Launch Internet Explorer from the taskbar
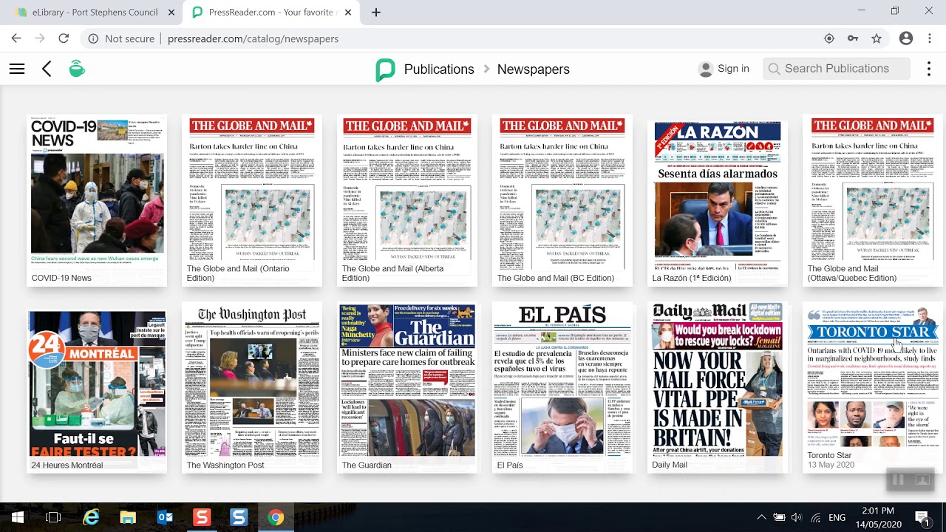Image resolution: width=946 pixels, height=532 pixels. (x=91, y=517)
